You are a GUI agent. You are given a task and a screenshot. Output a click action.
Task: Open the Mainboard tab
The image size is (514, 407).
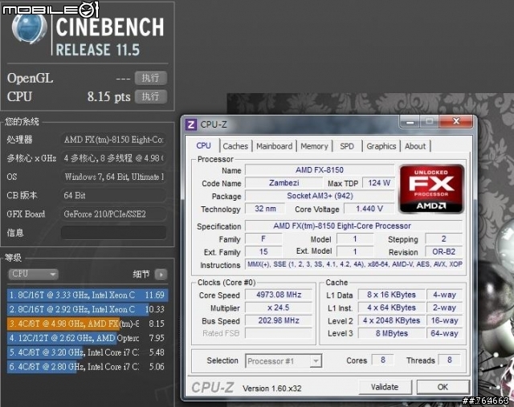tap(275, 146)
